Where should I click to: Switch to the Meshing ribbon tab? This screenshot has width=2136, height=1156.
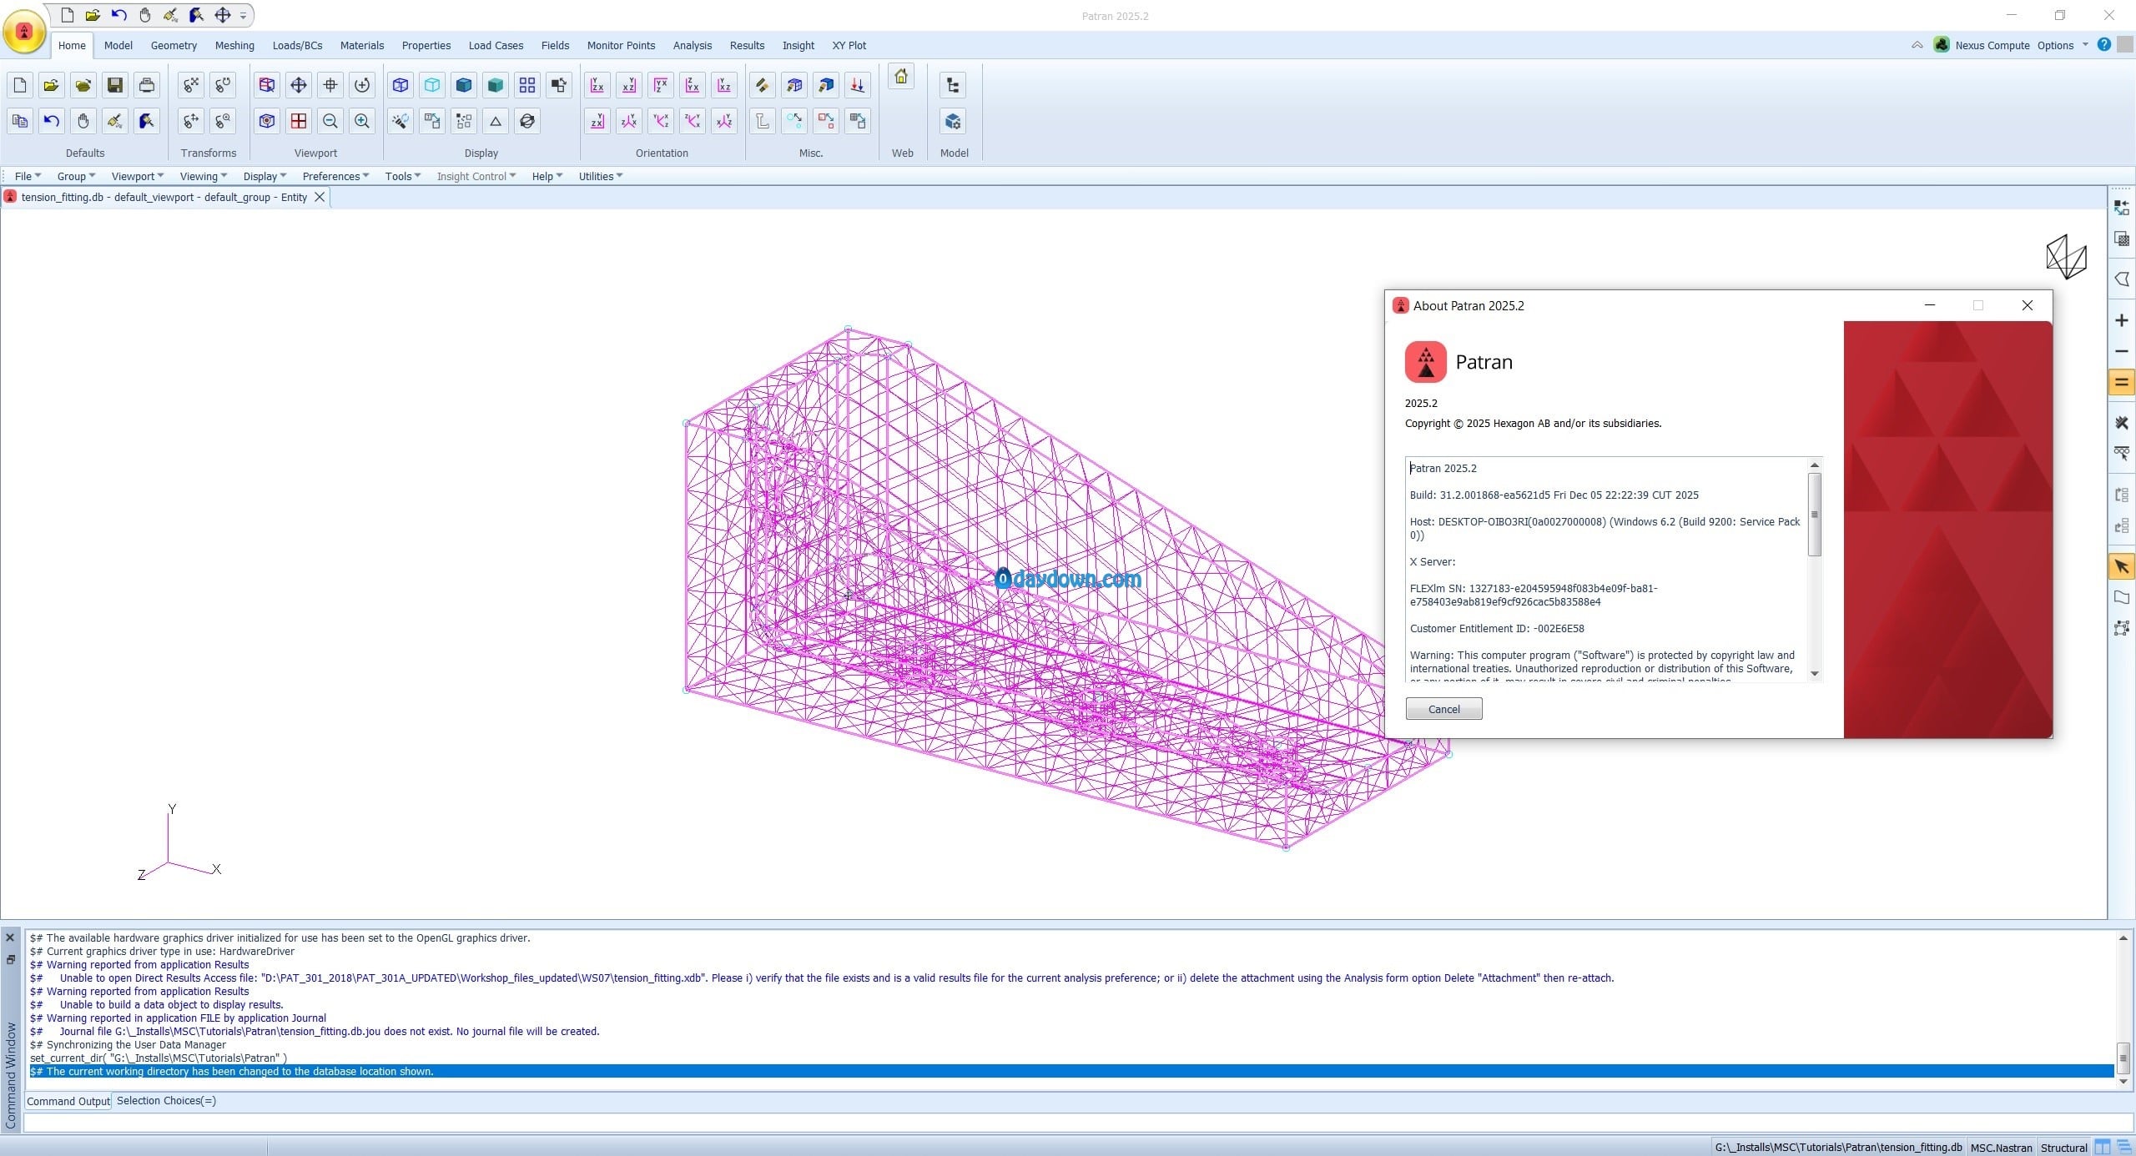[234, 45]
